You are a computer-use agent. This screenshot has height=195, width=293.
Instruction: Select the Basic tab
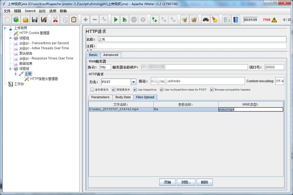[x=93, y=55]
